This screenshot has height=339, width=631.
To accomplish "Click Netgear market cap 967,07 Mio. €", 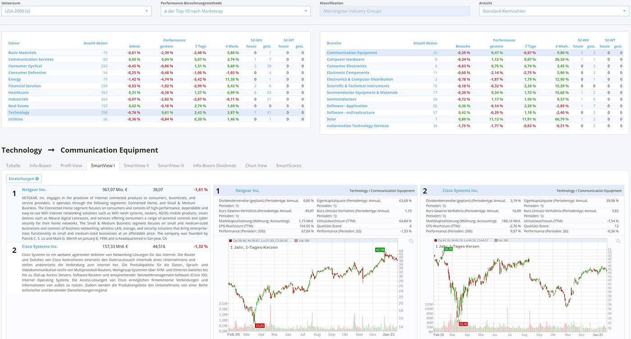I will click(115, 190).
